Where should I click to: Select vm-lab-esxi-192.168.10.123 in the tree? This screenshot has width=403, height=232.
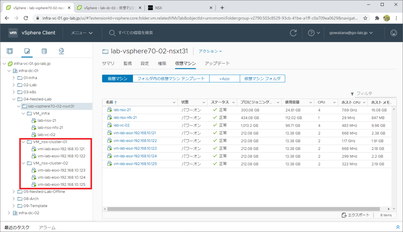coord(61,170)
